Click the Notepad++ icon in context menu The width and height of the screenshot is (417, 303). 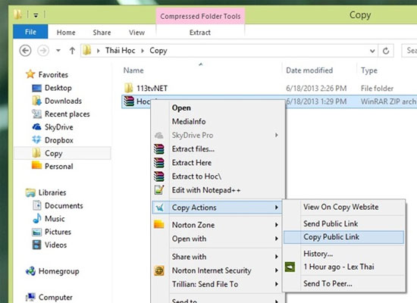158,190
